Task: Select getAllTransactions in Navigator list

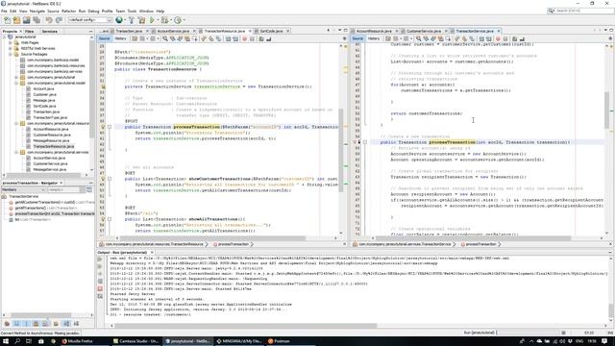Action: [45, 208]
